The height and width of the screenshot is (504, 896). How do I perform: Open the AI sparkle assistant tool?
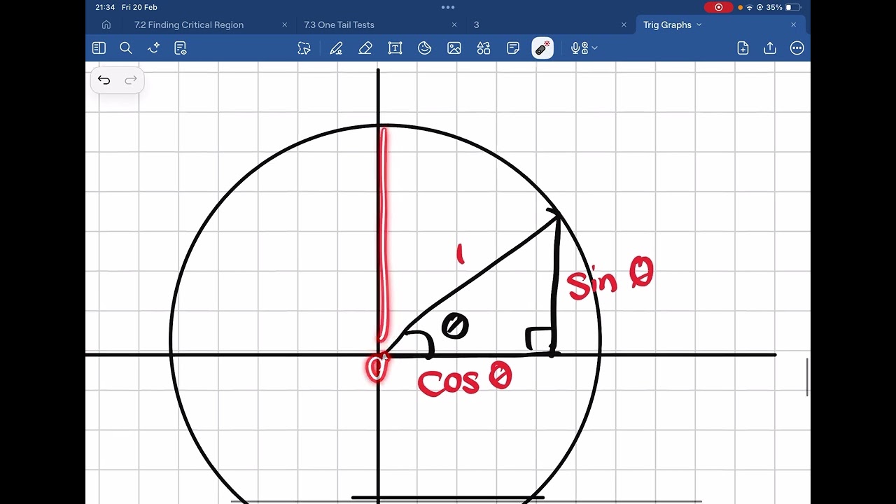click(x=154, y=48)
